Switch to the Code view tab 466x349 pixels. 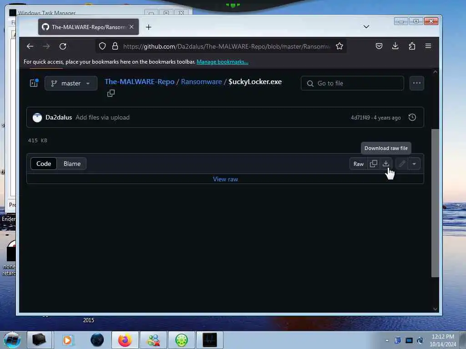[44, 164]
